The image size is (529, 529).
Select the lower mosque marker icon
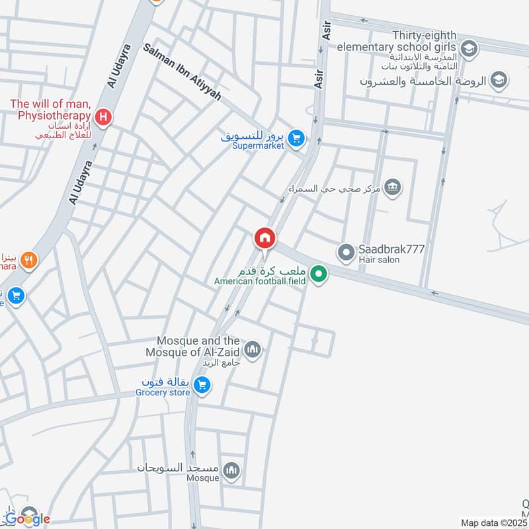click(231, 471)
